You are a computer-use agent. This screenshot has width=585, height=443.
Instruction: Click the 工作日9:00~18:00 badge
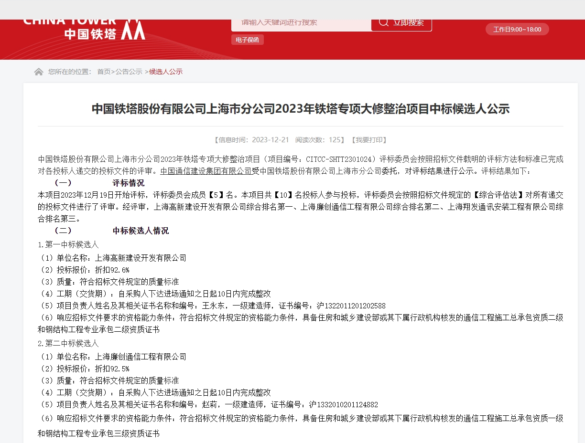point(517,30)
